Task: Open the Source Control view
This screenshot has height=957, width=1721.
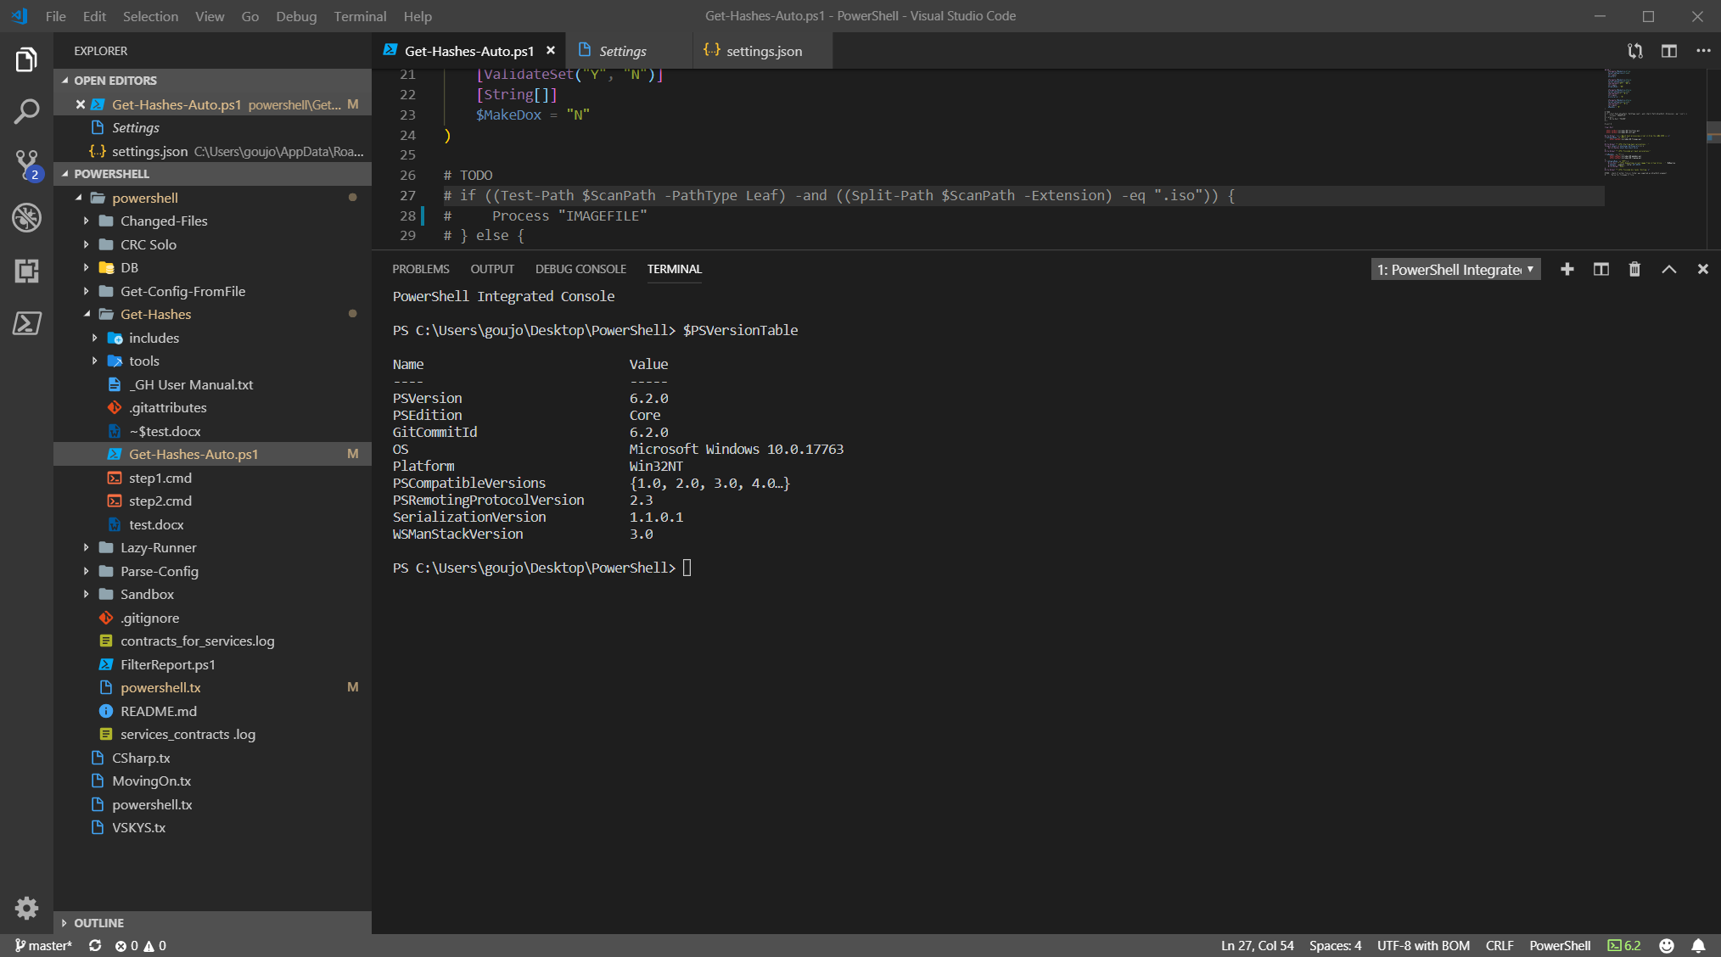Action: (x=26, y=164)
